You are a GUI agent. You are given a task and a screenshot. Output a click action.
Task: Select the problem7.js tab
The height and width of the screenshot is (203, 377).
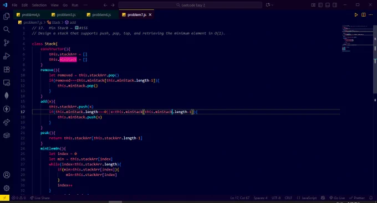click(x=136, y=14)
